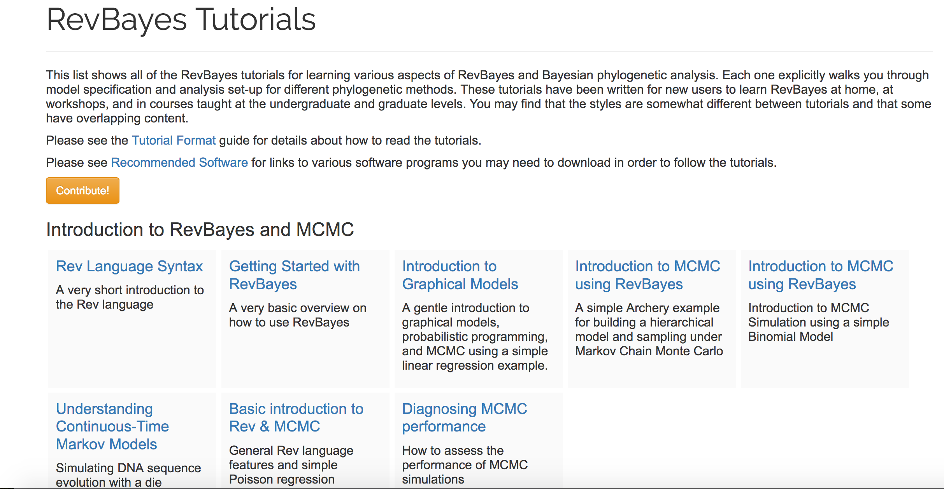Click the 'very basic overview' card description
944x489 pixels.
coord(297,315)
